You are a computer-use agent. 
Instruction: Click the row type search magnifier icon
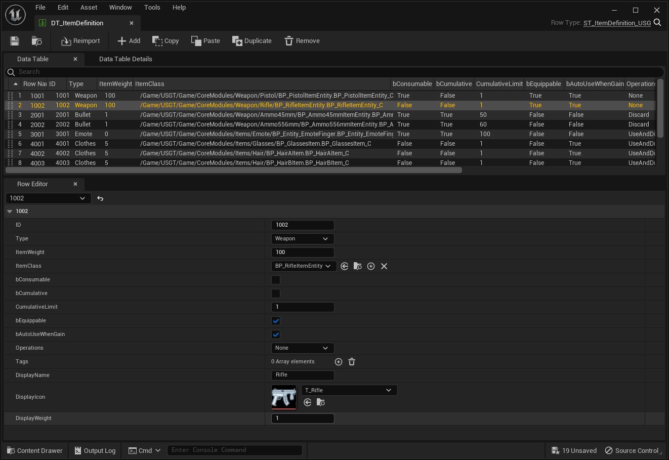pos(657,22)
